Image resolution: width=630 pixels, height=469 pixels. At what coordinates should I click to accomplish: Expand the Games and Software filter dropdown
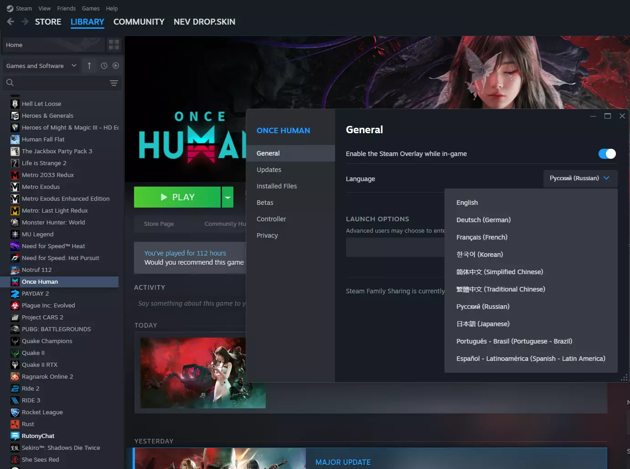pyautogui.click(x=41, y=66)
